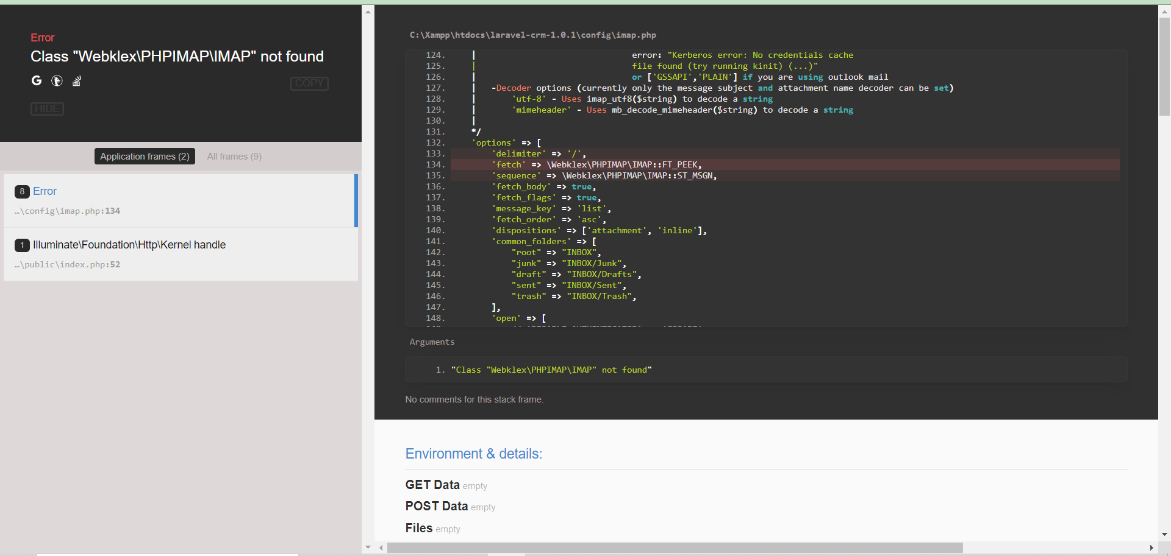The height and width of the screenshot is (556, 1171).
Task: Click the argument 'Class Webklex\PHPIMAP\IMAP not found'
Action: point(551,370)
